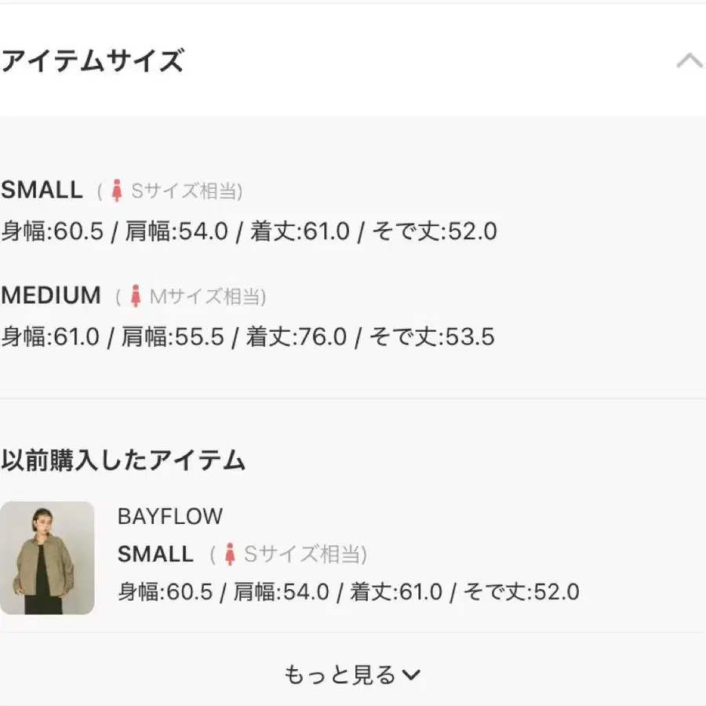Select SMALL label in the BAYFLOW purchased item
The height and width of the screenshot is (706, 706).
point(155,554)
